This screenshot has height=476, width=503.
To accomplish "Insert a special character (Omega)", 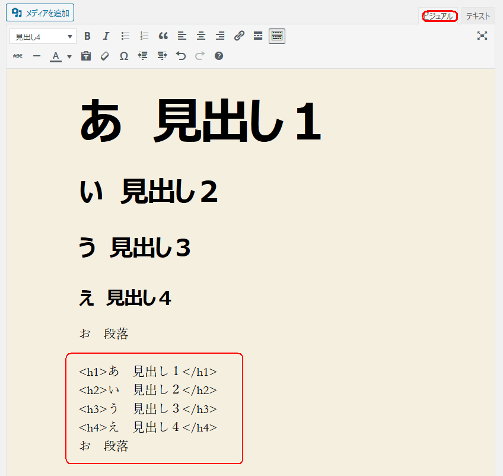I will click(124, 56).
